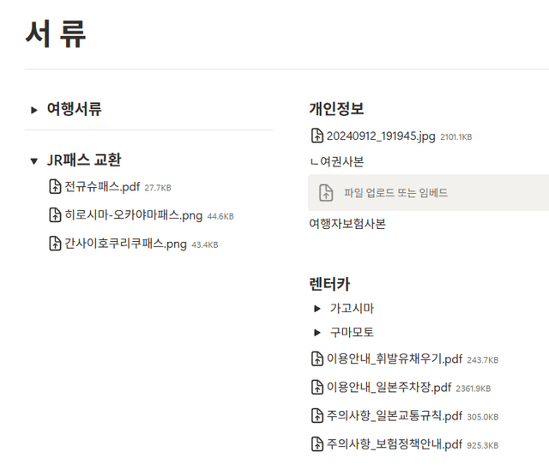Click the file icon beside 이용안내_휘발유채우기.pdf
The width and height of the screenshot is (549, 476).
[317, 359]
